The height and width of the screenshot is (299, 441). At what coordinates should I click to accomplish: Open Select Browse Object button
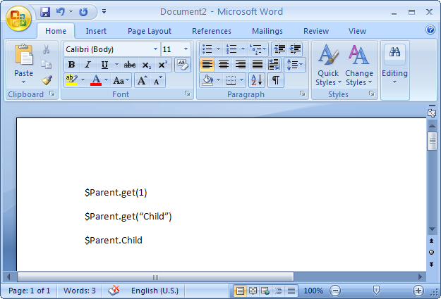pyautogui.click(x=431, y=253)
